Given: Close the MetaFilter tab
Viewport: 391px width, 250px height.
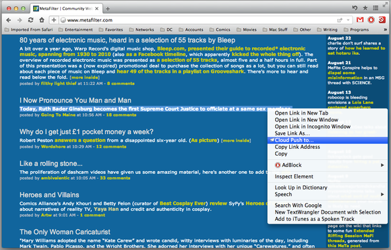Looking at the screenshot, I should coord(97,9).
